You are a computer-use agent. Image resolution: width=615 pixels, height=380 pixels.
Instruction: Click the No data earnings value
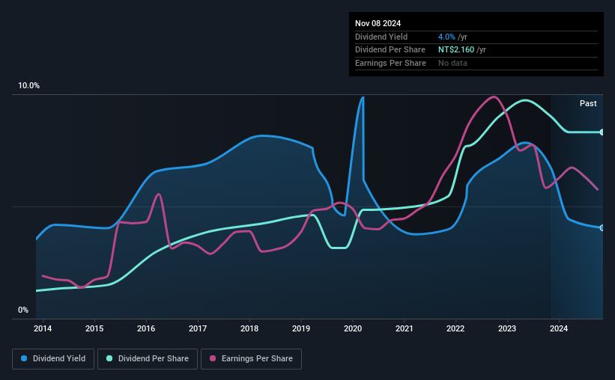click(452, 63)
